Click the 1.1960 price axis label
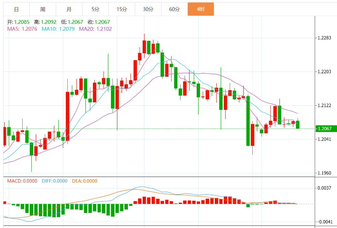 tap(324, 173)
